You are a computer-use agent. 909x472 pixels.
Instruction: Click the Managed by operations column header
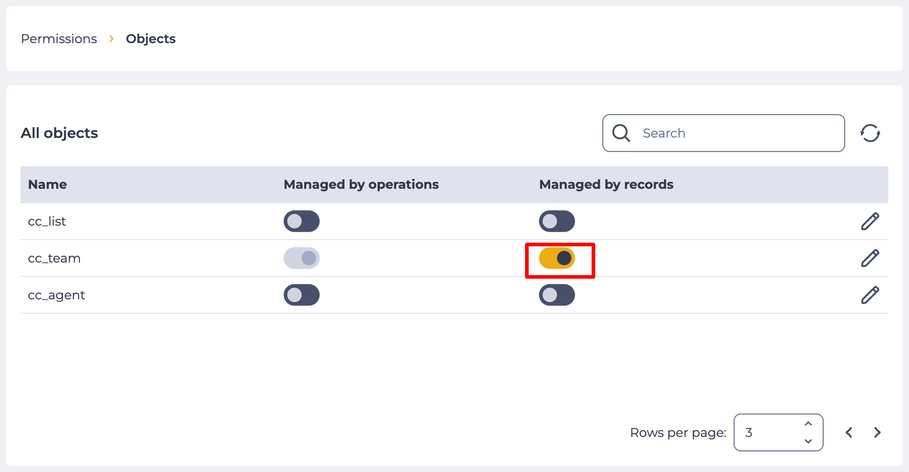click(x=361, y=184)
